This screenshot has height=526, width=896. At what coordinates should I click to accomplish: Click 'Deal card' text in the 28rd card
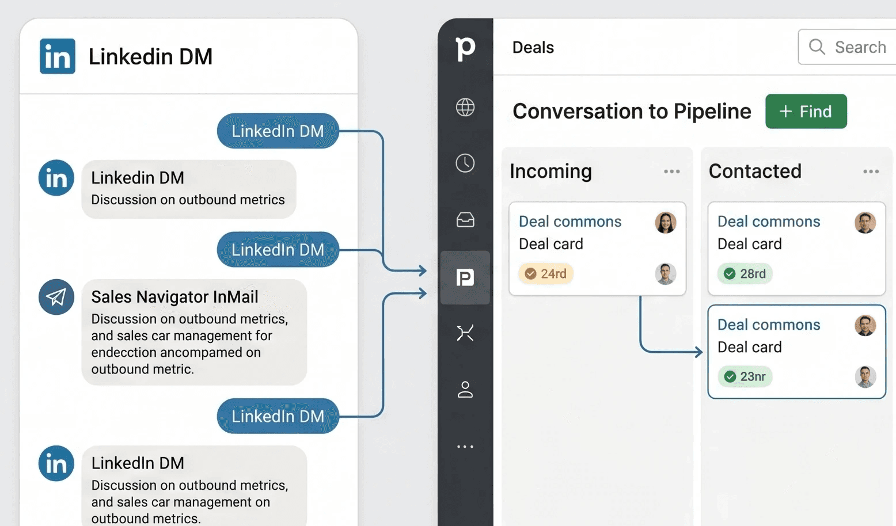click(750, 244)
